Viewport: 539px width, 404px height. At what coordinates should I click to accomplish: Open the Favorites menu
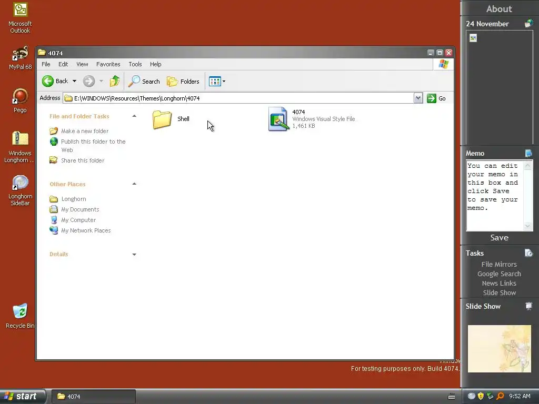[108, 64]
